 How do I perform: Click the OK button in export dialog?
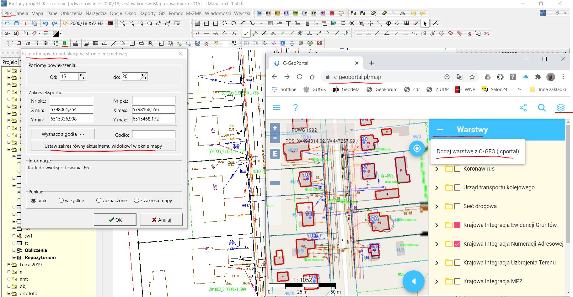tap(115, 220)
